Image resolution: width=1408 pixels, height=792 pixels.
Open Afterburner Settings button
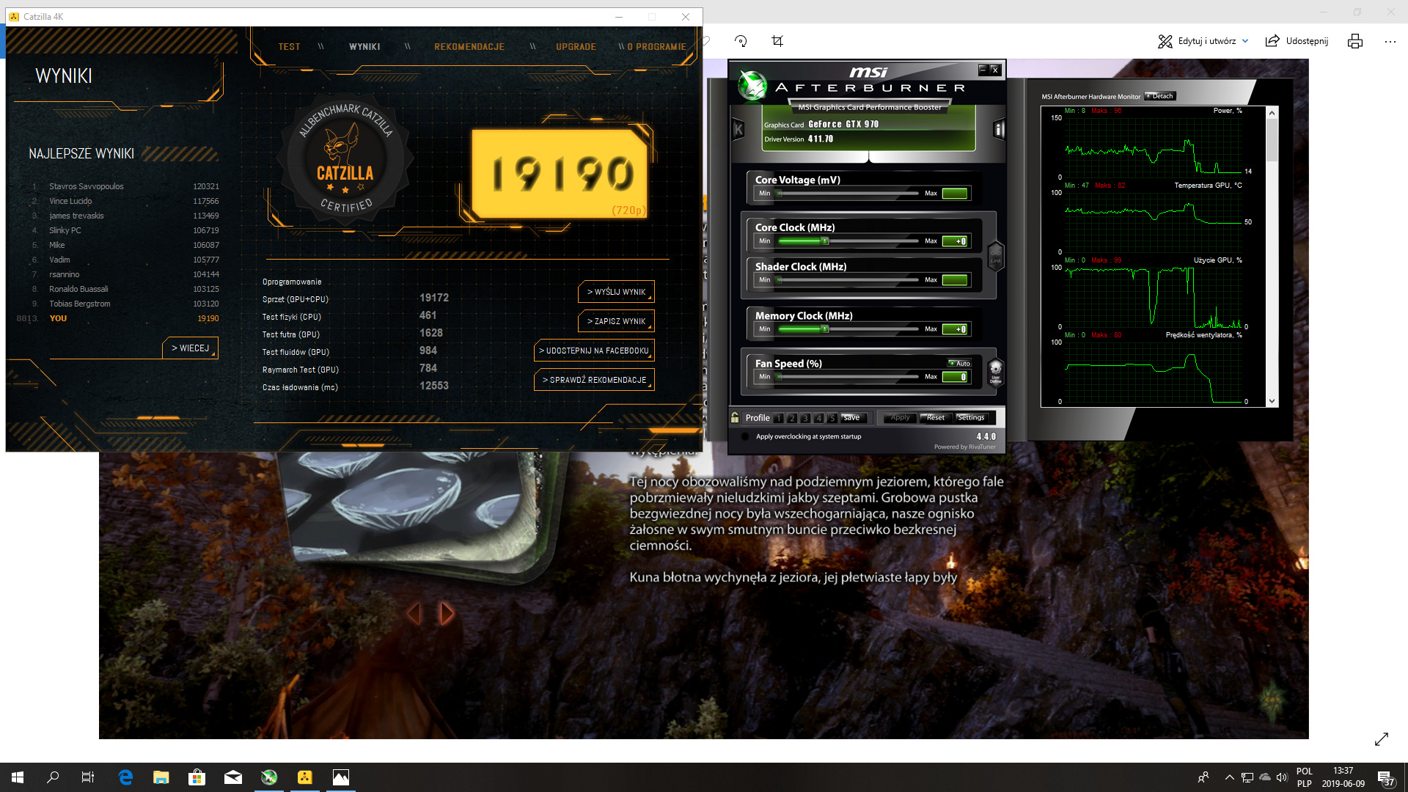[x=970, y=418]
